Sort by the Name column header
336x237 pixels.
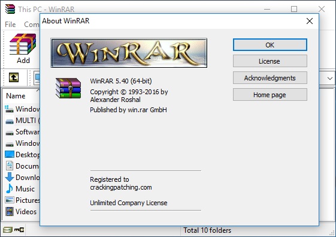[16, 96]
